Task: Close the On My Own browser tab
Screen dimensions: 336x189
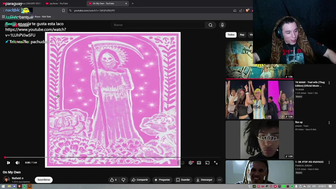Action: click(x=126, y=3)
